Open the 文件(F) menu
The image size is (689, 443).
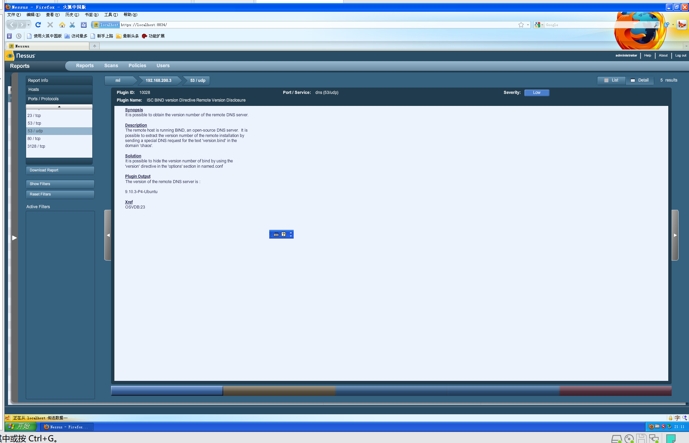coord(14,15)
